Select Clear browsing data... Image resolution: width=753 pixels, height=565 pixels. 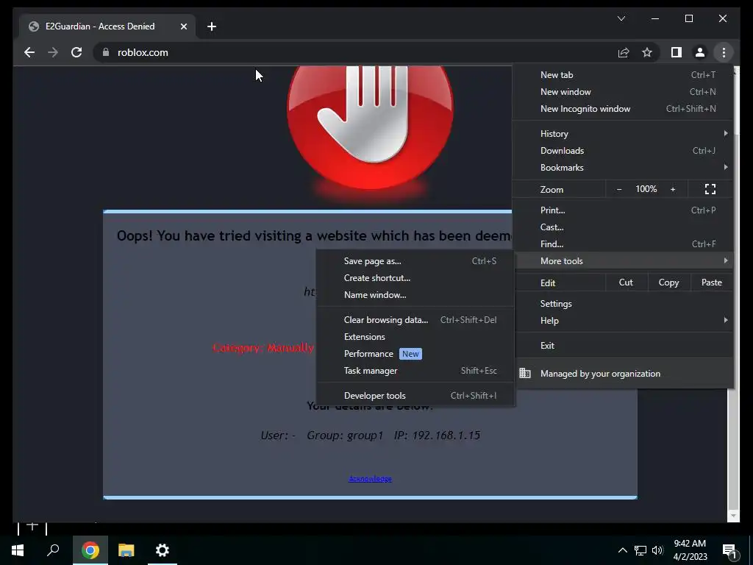[x=415, y=319]
